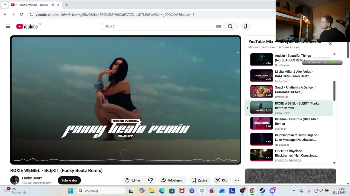
Task: Open tab search dropdown arrow
Action: (5, 5)
